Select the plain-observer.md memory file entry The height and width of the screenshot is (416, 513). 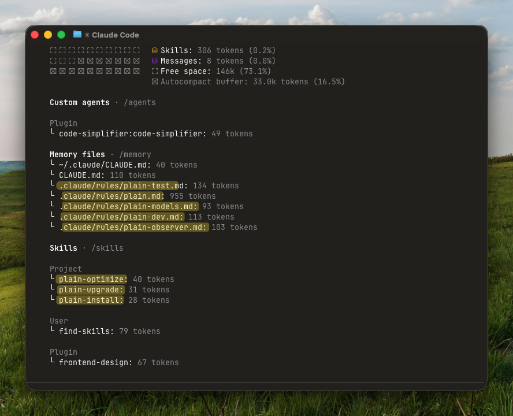coord(134,228)
